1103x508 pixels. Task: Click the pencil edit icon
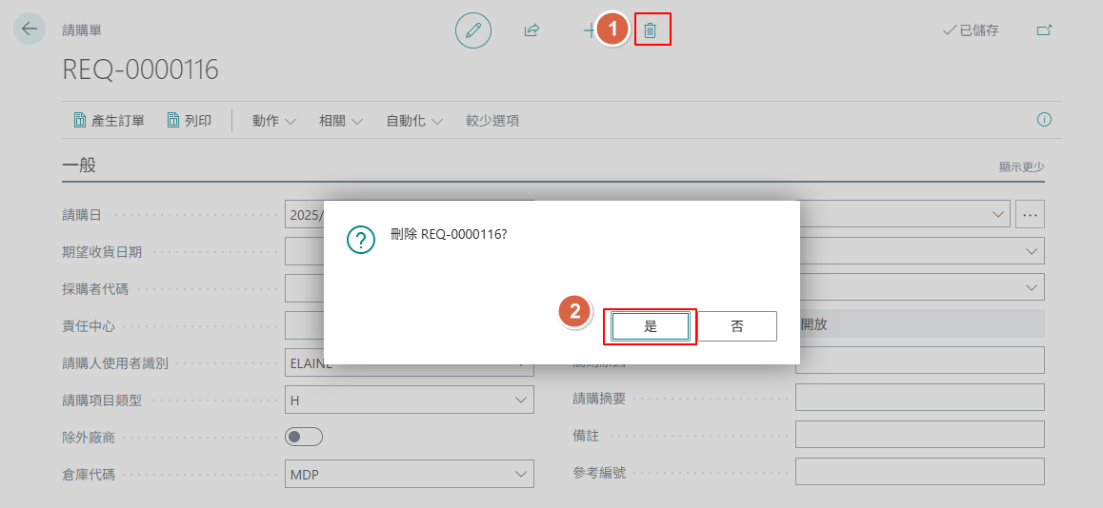coord(473,30)
